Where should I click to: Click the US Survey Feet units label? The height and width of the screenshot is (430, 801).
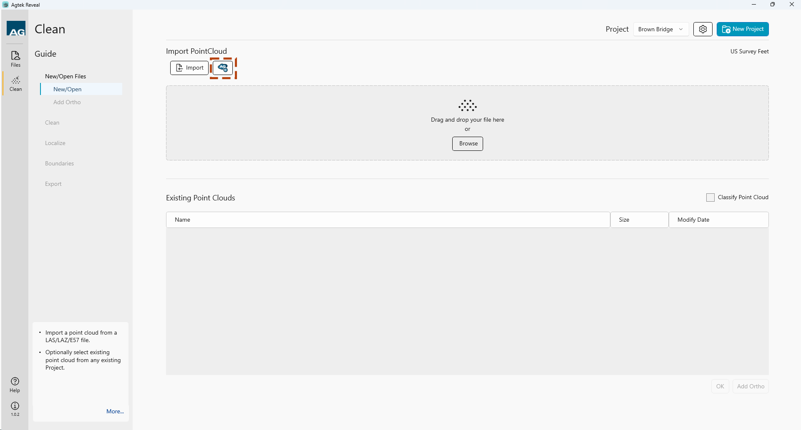(x=749, y=51)
